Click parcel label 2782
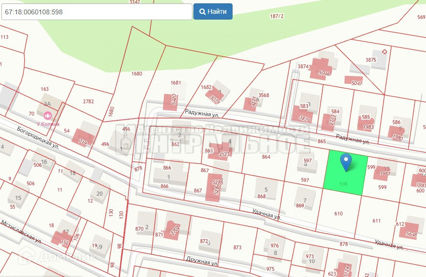 click(88, 101)
